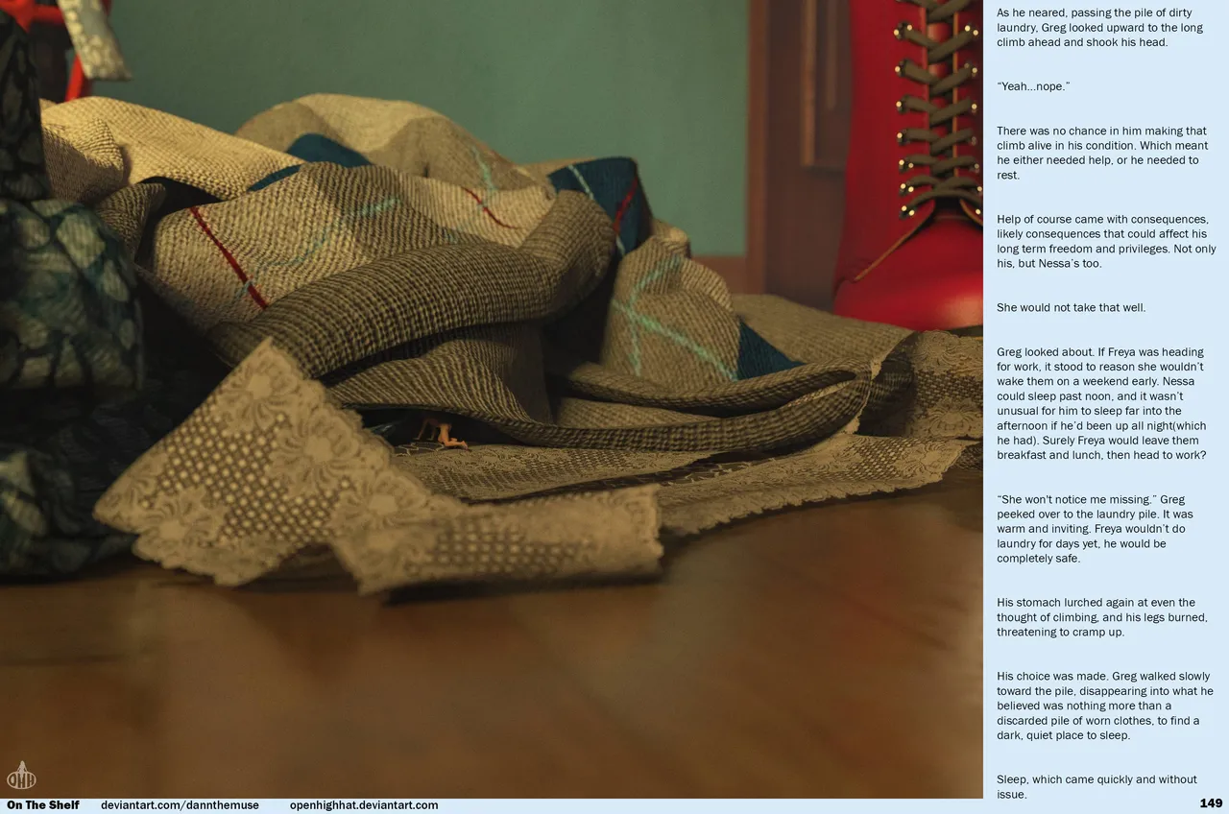Select the paragraph starting "As he neared"

point(1099,28)
